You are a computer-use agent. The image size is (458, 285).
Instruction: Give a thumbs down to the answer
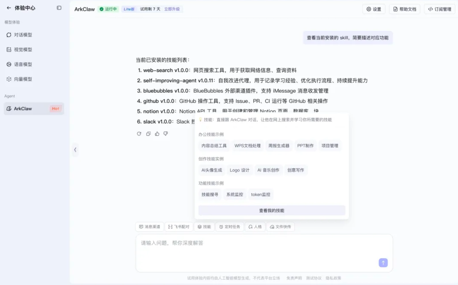pyautogui.click(x=166, y=134)
